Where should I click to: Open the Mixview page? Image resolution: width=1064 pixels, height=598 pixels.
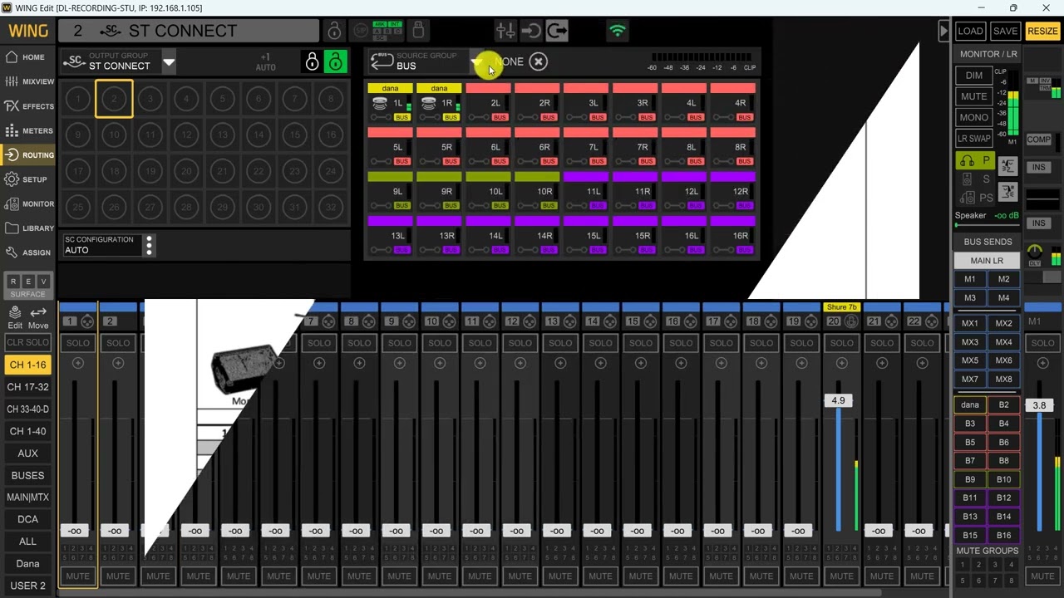(x=27, y=81)
